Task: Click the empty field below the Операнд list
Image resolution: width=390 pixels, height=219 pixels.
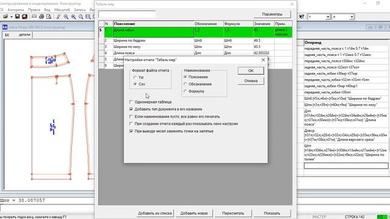Action: (346, 165)
